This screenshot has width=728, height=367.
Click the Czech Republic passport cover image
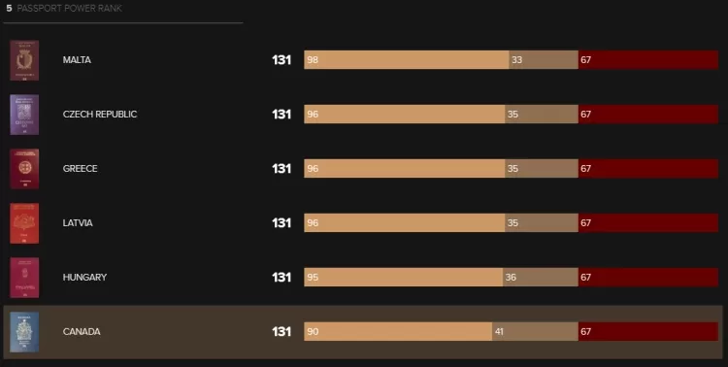(24, 115)
